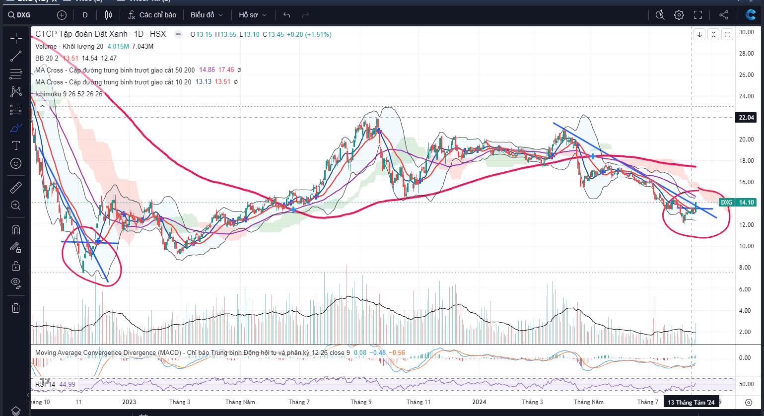764x416 pixels.
Task: Select the BB 20 2 indicator legend
Action: [47, 58]
